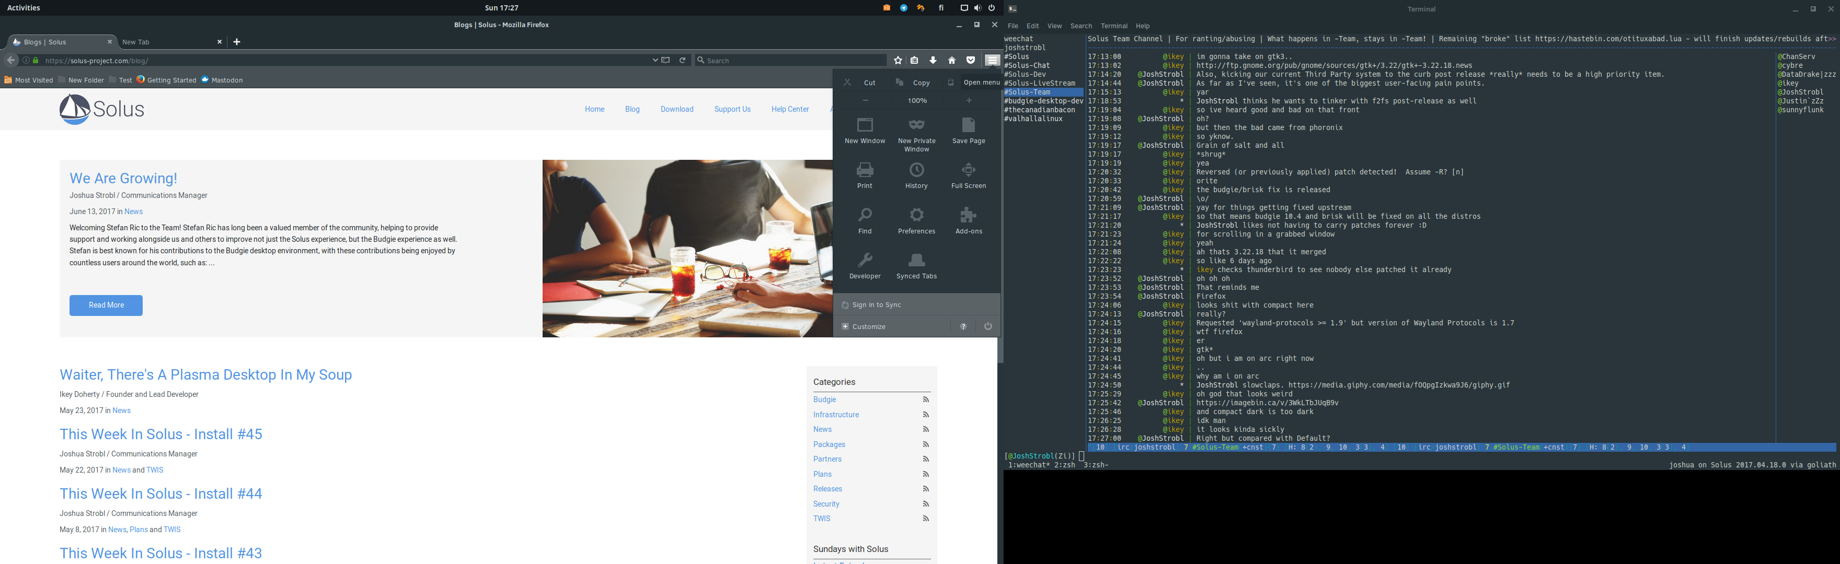Open Preferences gear in Firefox menu
Screen dimensions: 1840x564
click(916, 221)
